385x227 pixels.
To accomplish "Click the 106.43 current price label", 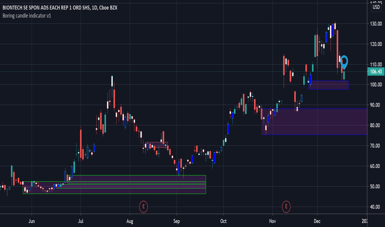I will [376, 72].
